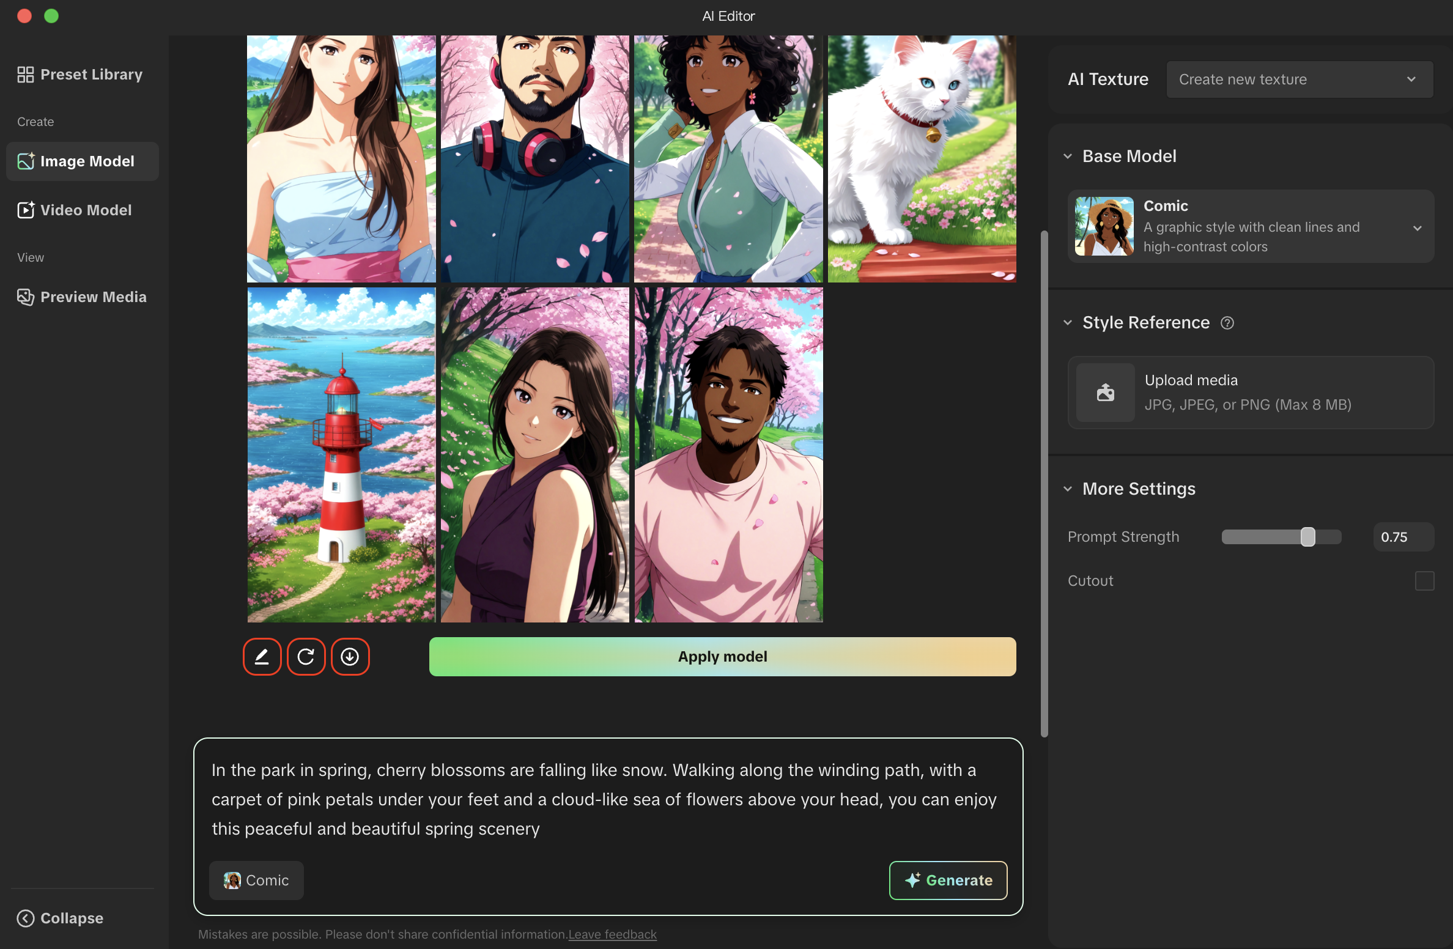This screenshot has height=949, width=1453.
Task: Click the download icon button
Action: [350, 657]
